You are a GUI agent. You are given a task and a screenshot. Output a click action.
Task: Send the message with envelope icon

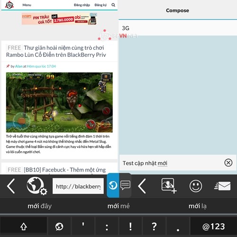(222, 186)
